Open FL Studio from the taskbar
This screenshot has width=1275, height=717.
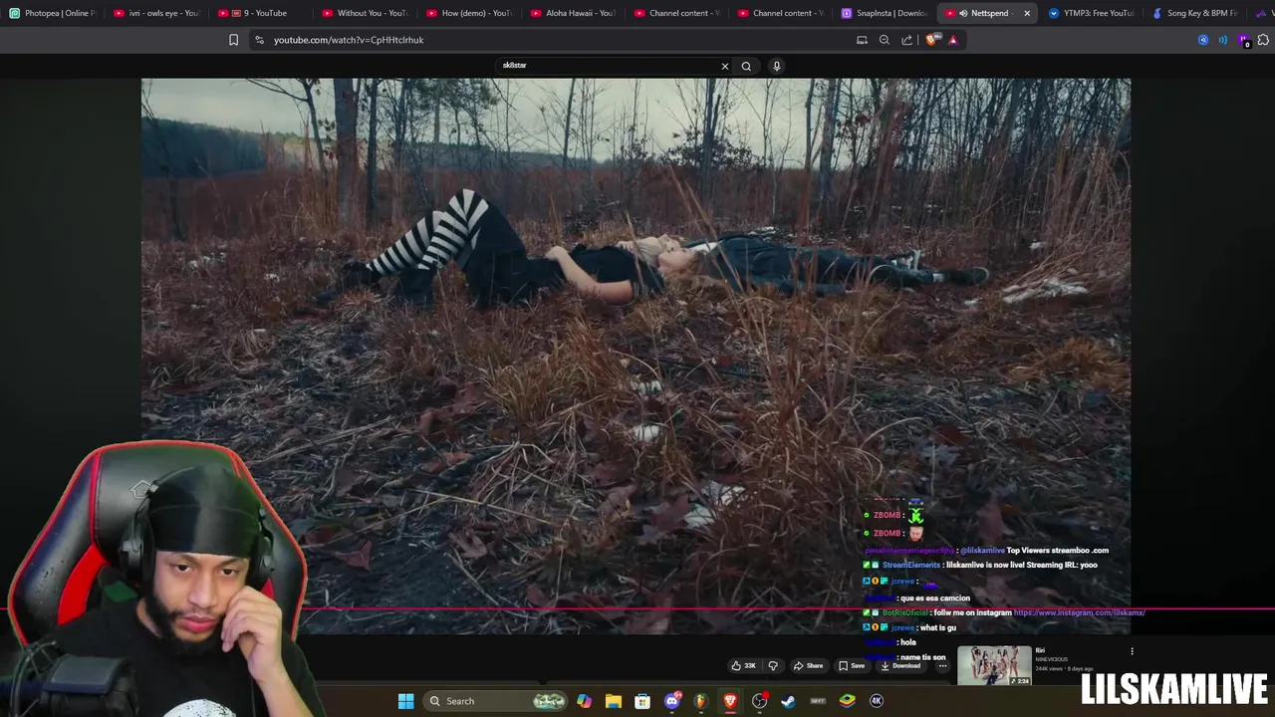tap(701, 701)
